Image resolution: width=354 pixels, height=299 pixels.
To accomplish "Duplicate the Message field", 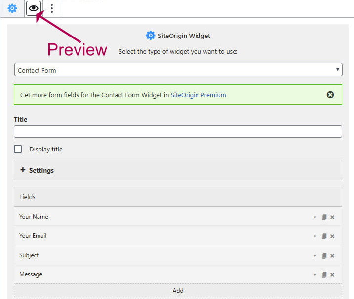I will click(324, 275).
